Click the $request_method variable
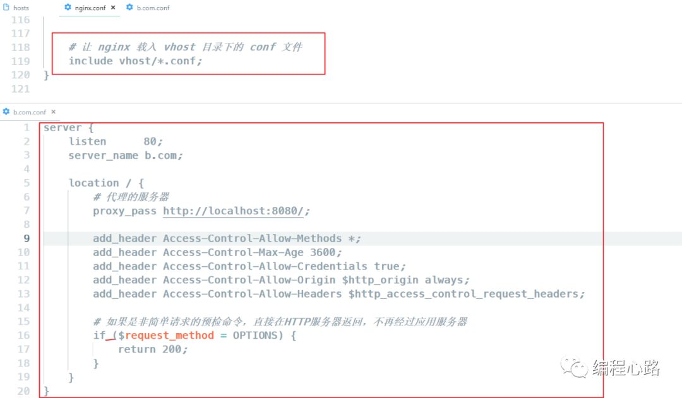This screenshot has height=398, width=682. coord(166,336)
